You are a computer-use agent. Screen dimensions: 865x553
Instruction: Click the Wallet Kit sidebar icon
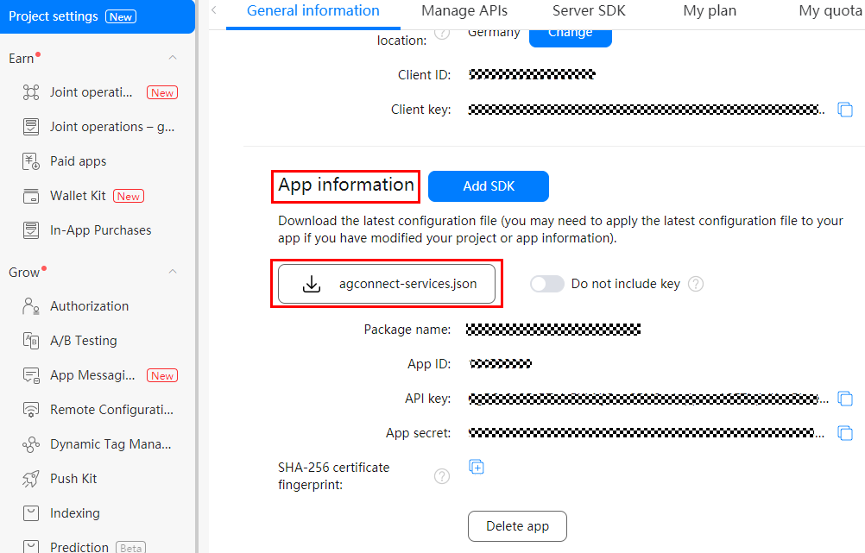31,196
